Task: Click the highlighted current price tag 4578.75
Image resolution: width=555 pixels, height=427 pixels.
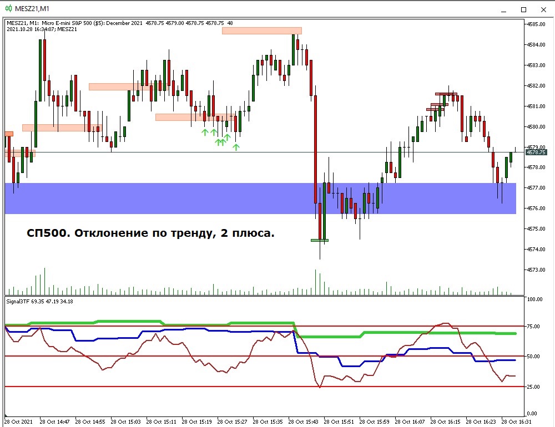Action: pyautogui.click(x=536, y=152)
